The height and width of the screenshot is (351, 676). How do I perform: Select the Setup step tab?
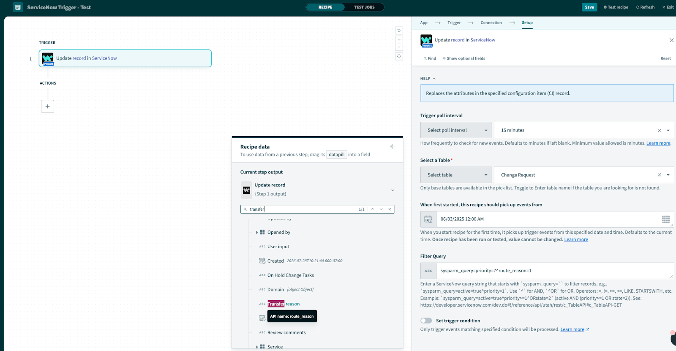tap(527, 23)
